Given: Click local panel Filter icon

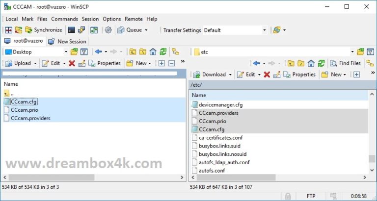Looking at the screenshot, I should coord(83,51).
